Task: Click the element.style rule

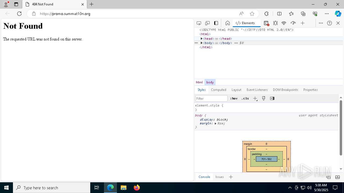Action: 209,106
